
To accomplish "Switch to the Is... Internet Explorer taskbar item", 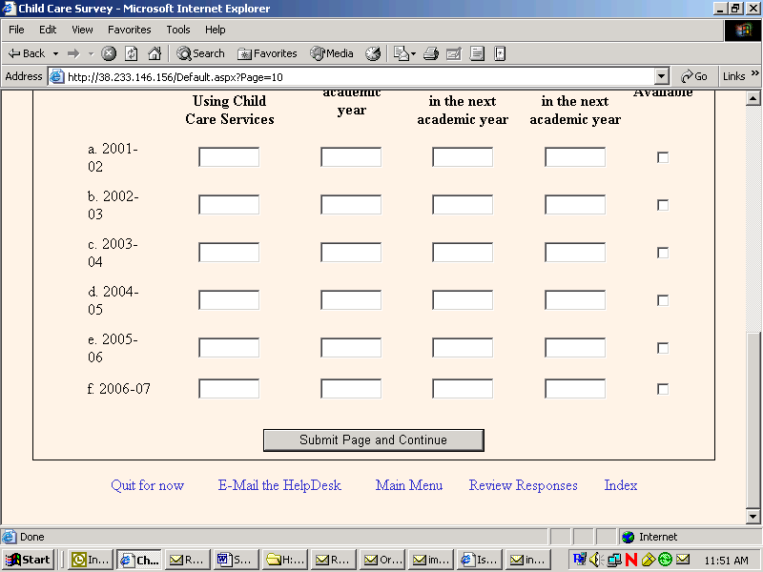I will (480, 560).
